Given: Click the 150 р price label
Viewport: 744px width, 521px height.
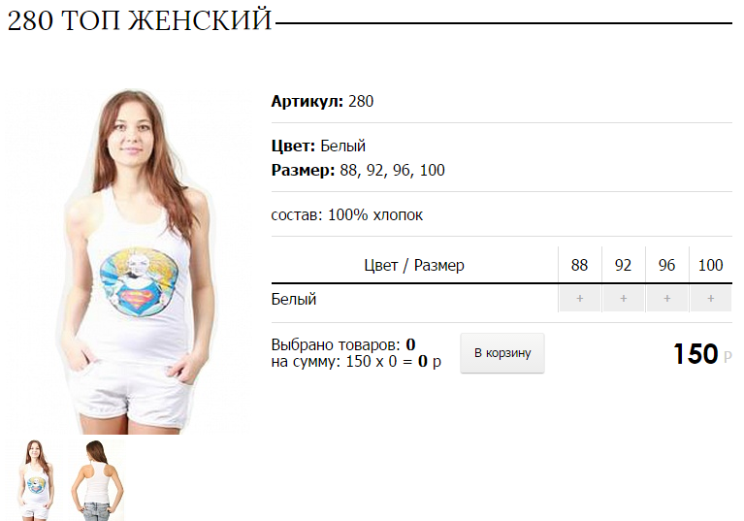Looking at the screenshot, I should [702, 354].
